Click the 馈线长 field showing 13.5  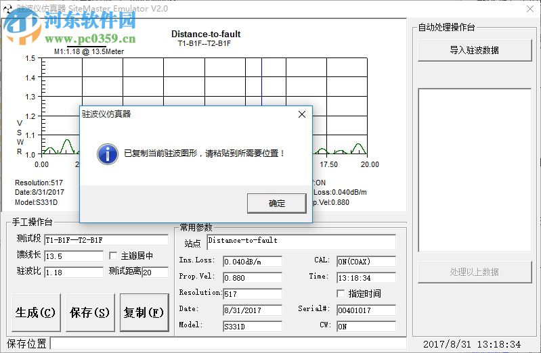pyautogui.click(x=74, y=256)
